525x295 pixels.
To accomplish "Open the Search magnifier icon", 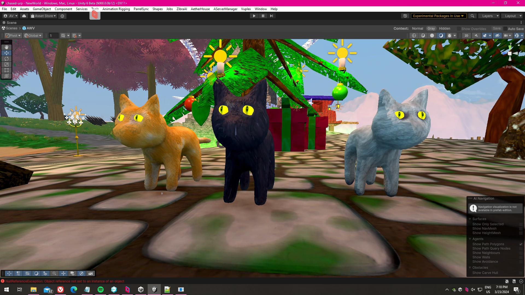I will click(x=472, y=16).
